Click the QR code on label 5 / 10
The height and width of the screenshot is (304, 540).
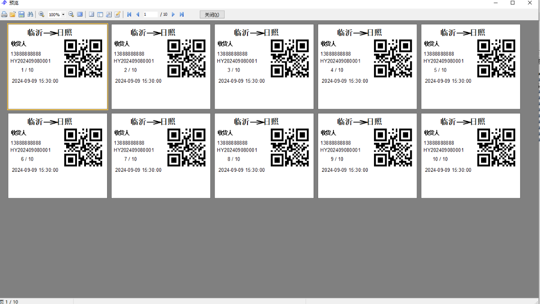click(x=496, y=58)
